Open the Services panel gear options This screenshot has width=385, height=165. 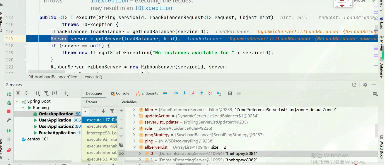[365, 85]
